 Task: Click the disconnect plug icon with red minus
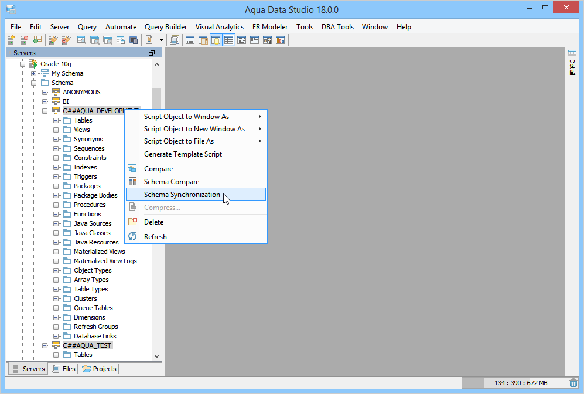66,40
